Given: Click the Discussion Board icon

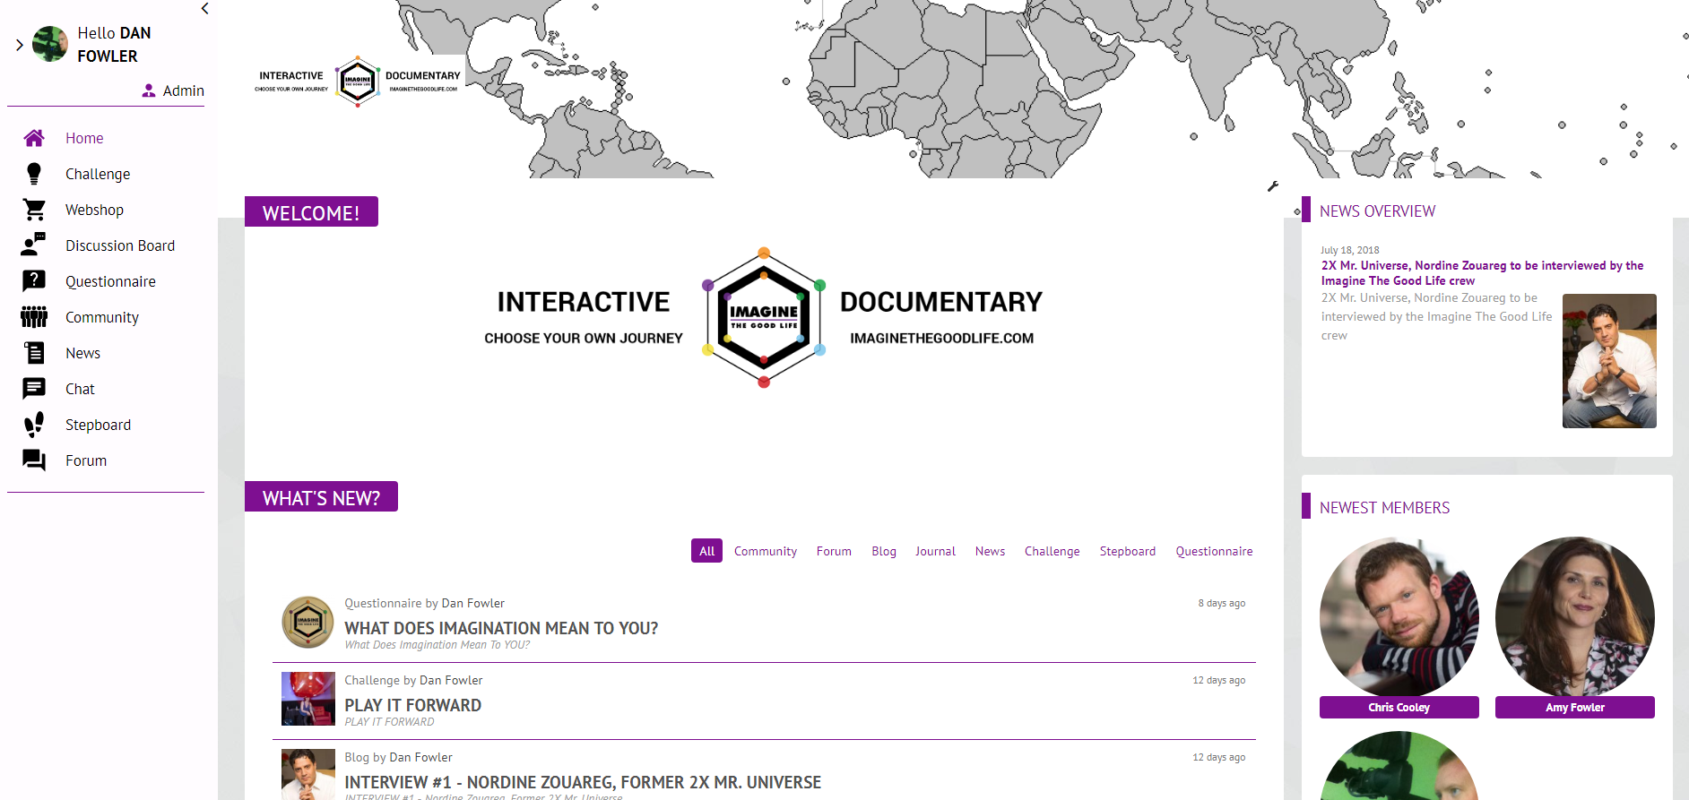Looking at the screenshot, I should pos(34,245).
